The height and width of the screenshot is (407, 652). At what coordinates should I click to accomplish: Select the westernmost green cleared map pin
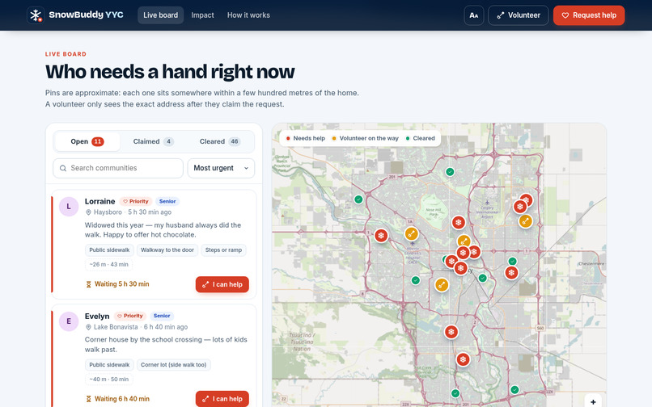pos(358,199)
